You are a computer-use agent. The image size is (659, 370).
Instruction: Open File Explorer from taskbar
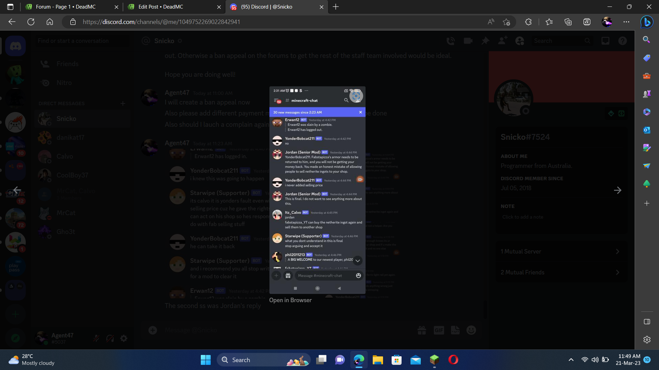pyautogui.click(x=378, y=360)
